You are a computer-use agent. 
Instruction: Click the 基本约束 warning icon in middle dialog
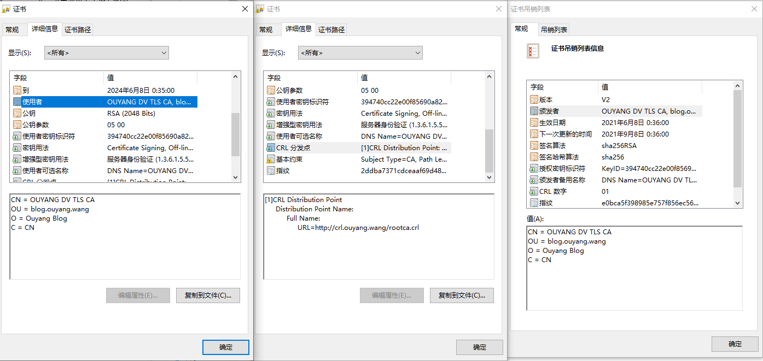point(271,159)
